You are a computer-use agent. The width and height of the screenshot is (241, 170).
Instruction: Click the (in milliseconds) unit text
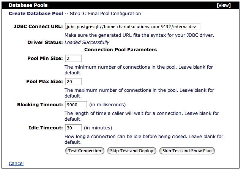(107, 104)
